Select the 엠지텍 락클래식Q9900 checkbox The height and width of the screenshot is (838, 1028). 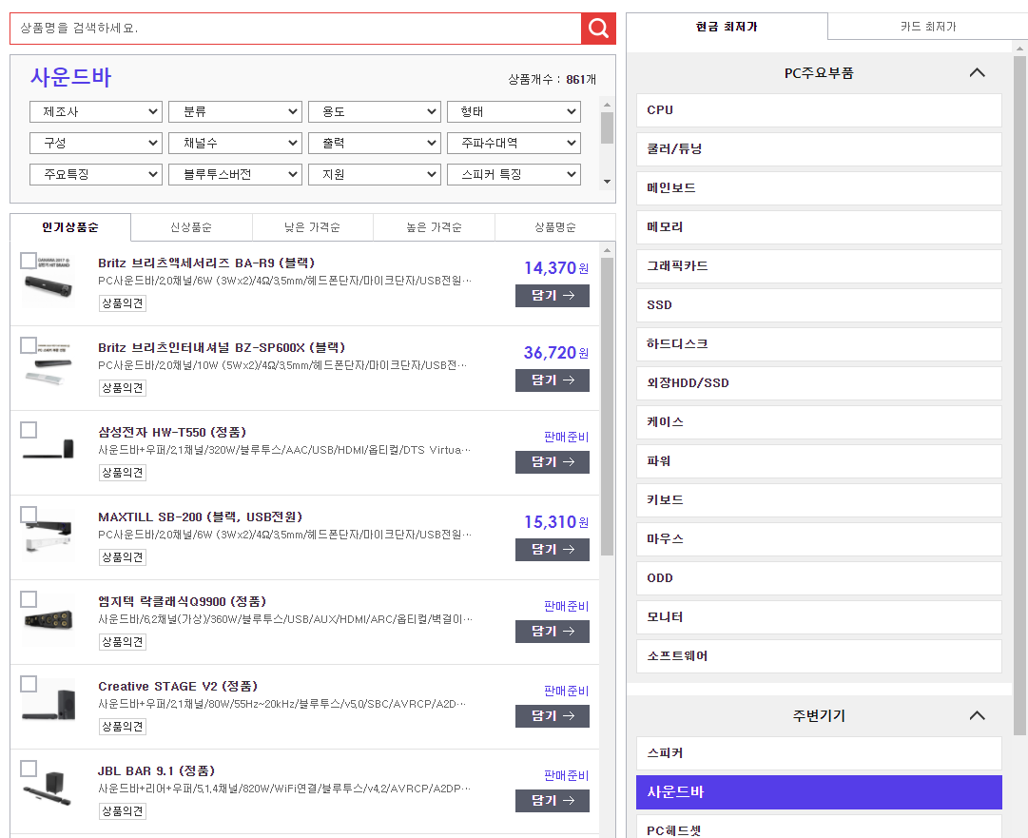pos(29,598)
